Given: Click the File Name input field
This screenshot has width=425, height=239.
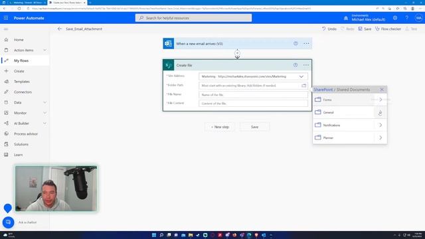Looking at the screenshot, I should tap(253, 94).
